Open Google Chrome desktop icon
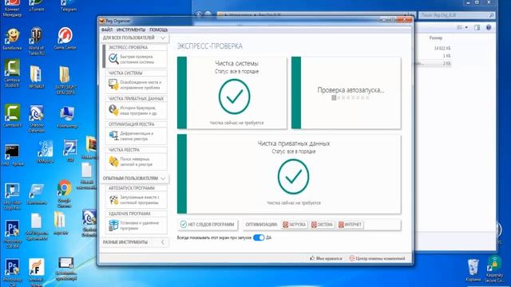511x287 pixels. tap(64, 194)
